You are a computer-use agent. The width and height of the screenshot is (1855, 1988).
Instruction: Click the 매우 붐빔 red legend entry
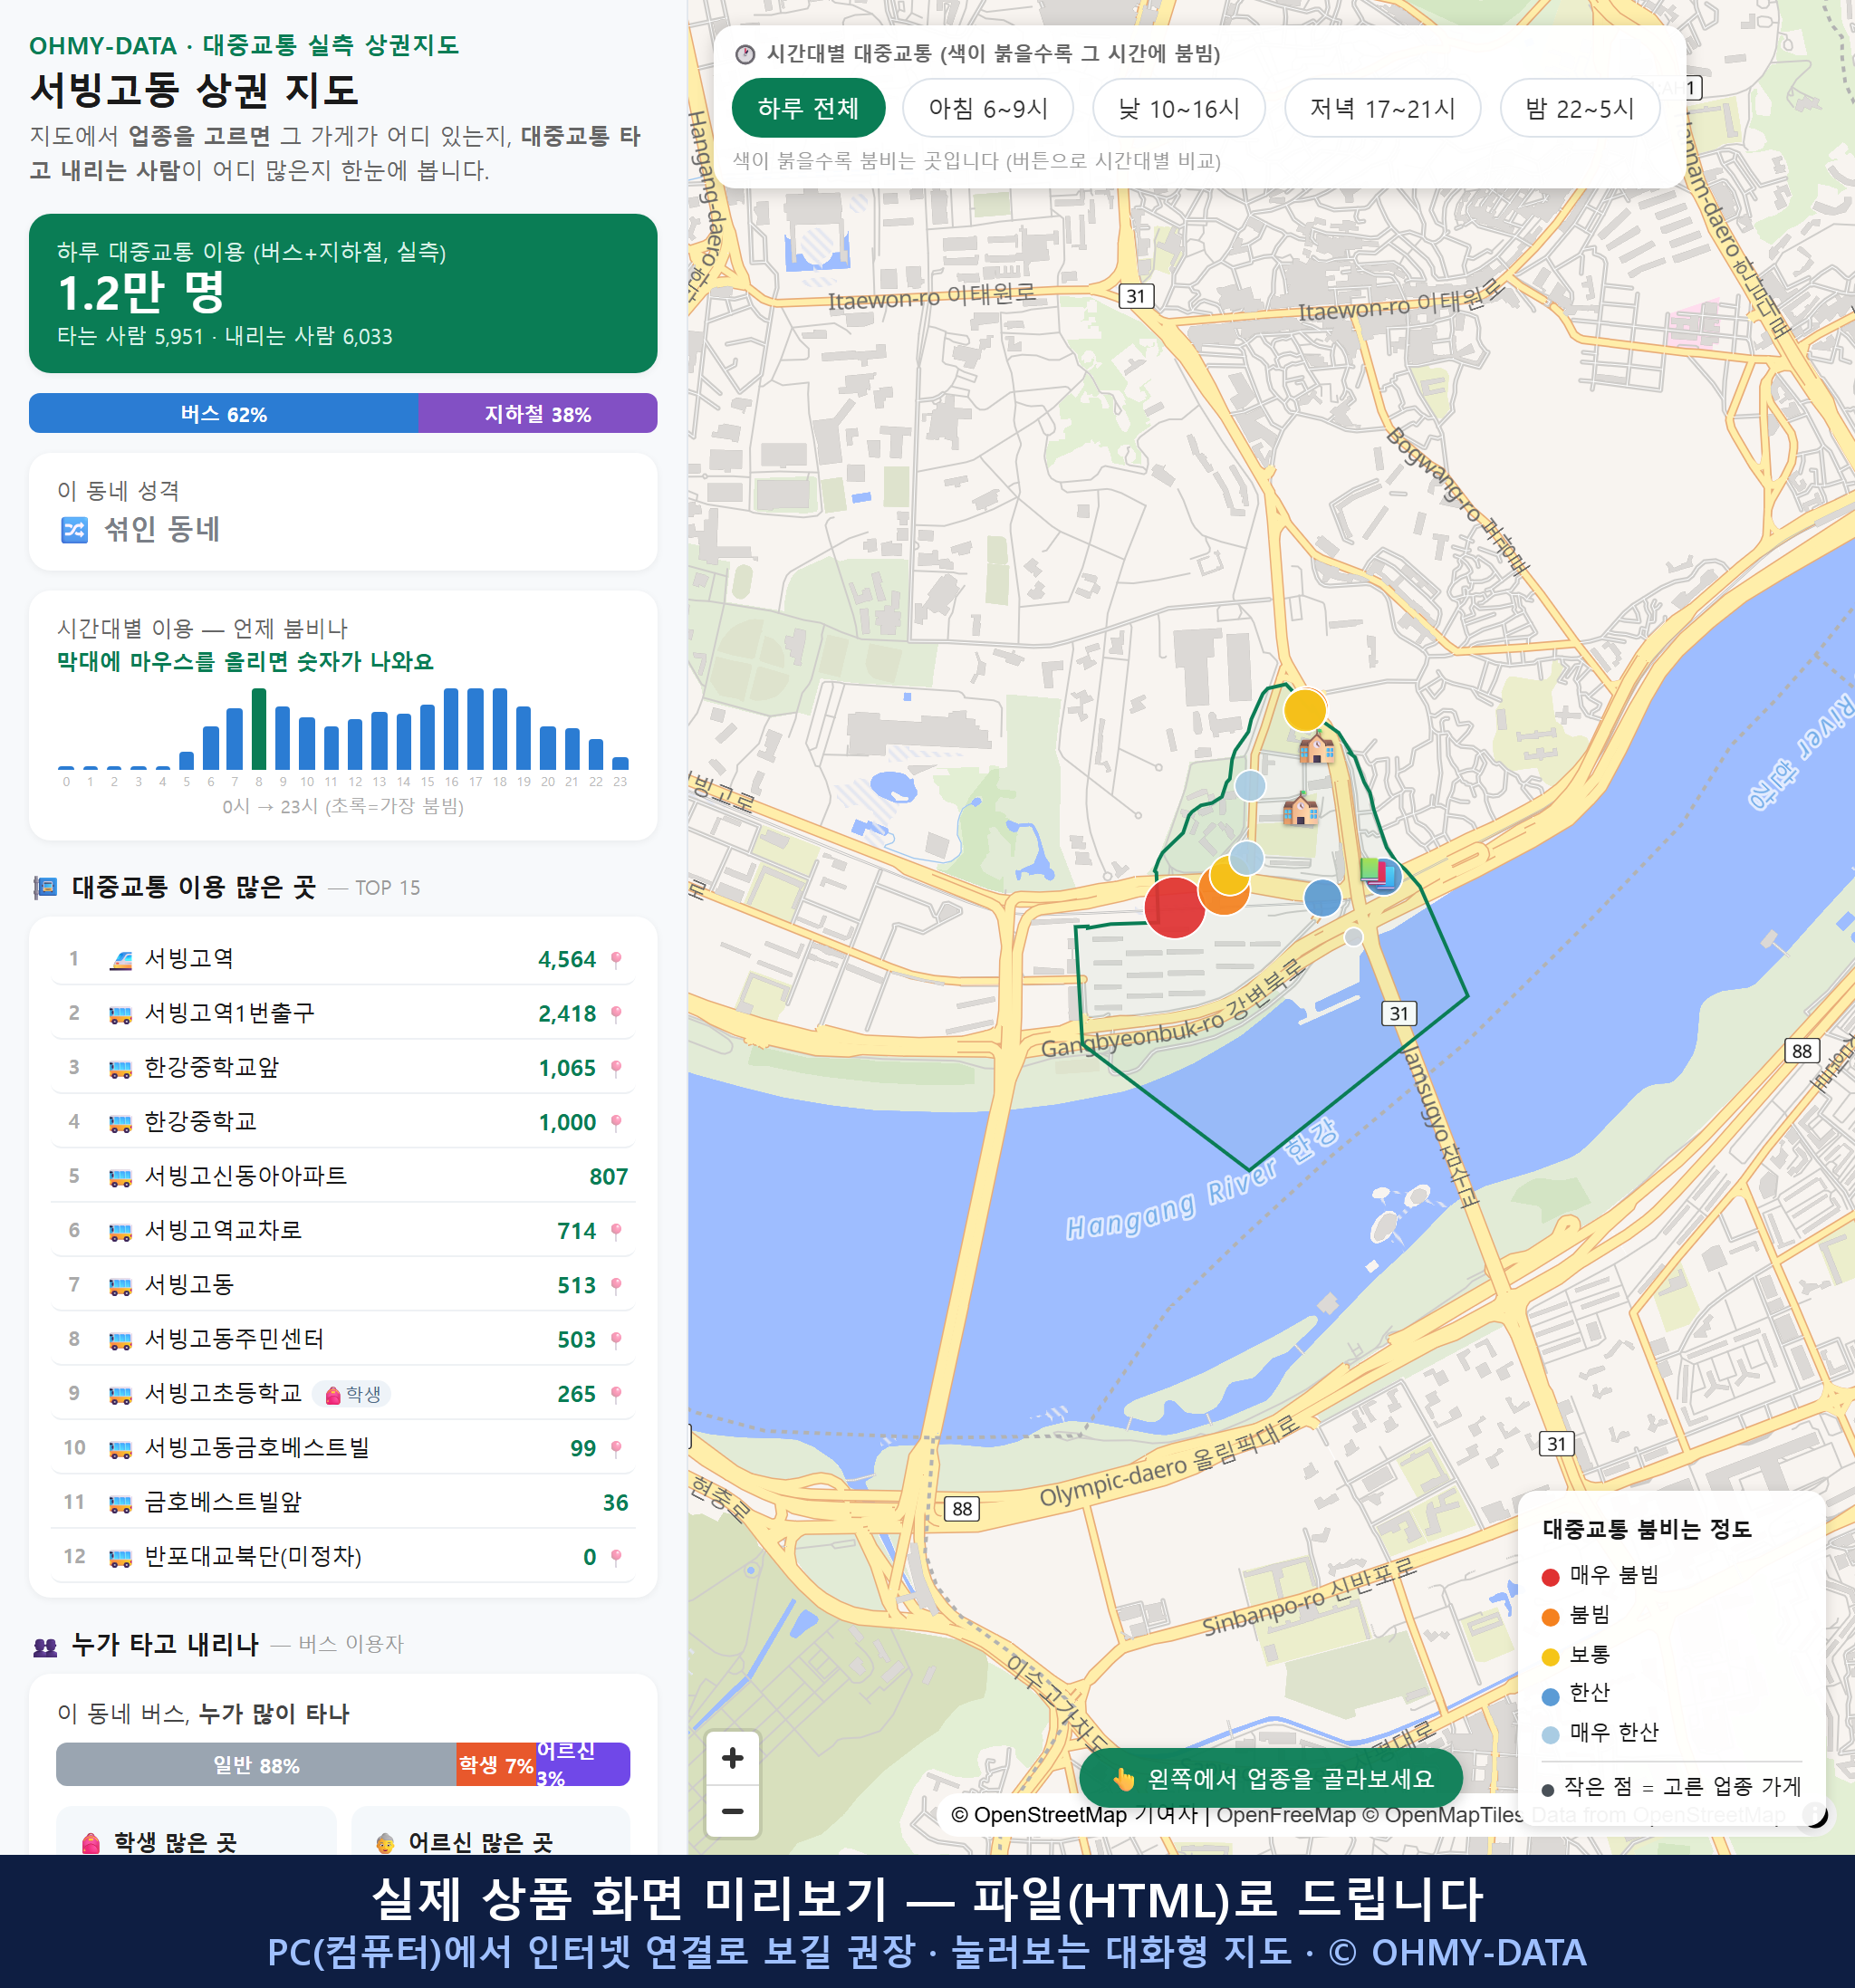pos(1601,1575)
